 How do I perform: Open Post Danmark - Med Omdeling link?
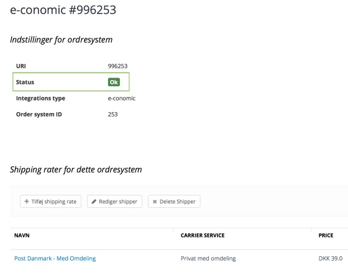[55, 258]
